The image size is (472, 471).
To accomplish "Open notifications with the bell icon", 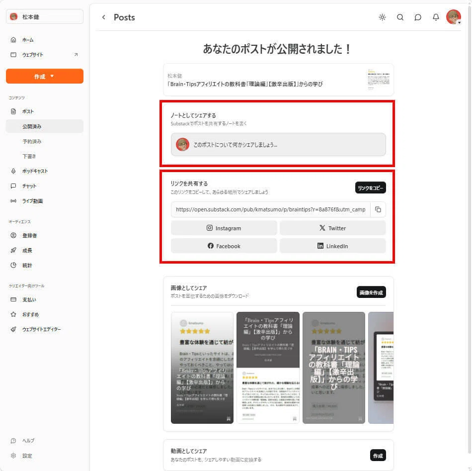I will click(x=436, y=17).
